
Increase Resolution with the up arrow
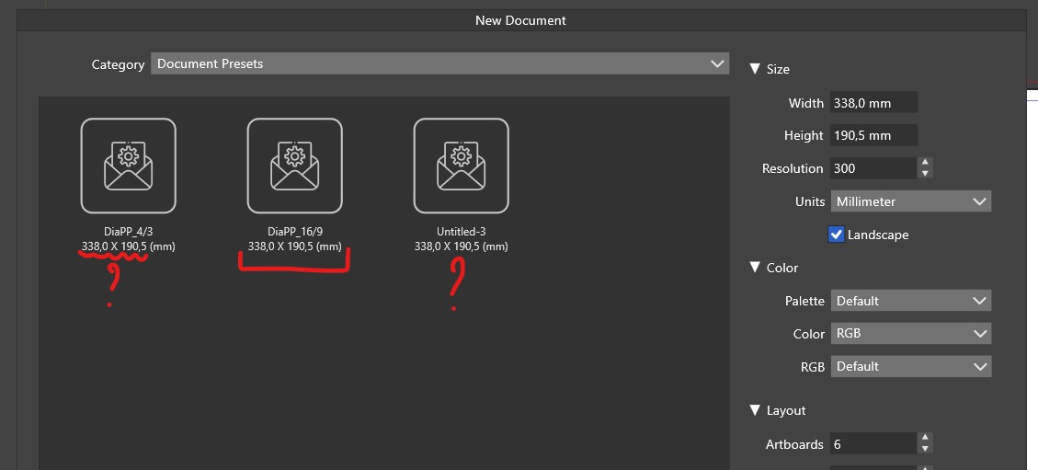(x=926, y=164)
